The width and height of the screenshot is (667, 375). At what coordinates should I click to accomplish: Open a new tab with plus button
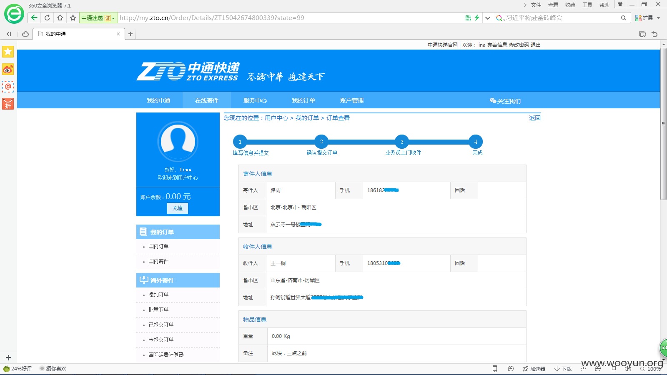click(x=130, y=34)
